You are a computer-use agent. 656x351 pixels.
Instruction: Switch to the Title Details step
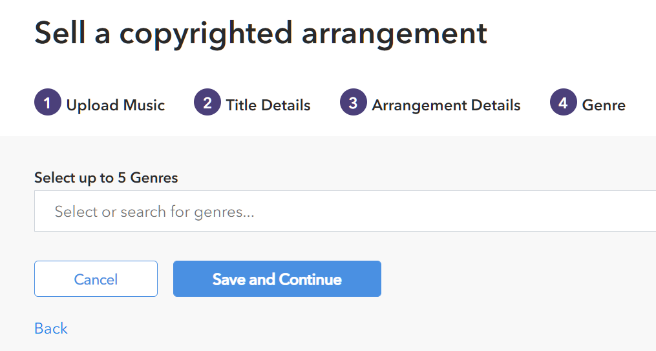[268, 105]
